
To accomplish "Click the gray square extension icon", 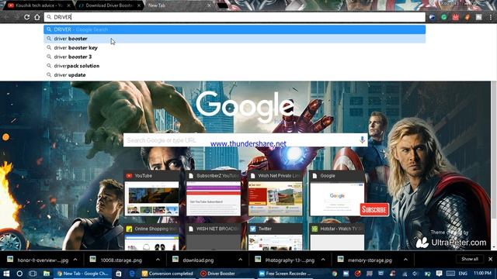I will 478,17.
